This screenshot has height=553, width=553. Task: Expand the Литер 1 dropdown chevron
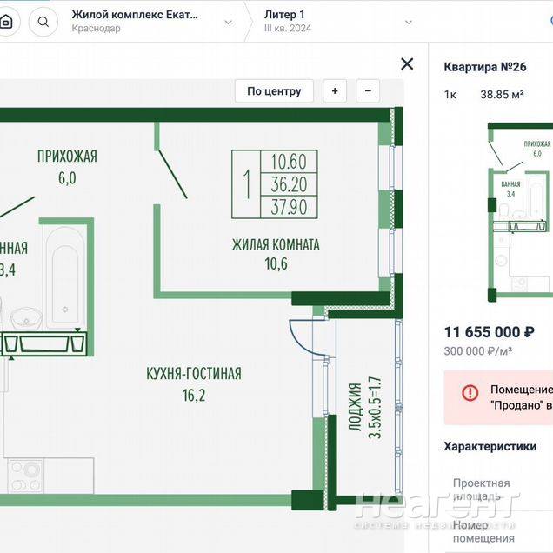[x=409, y=22]
